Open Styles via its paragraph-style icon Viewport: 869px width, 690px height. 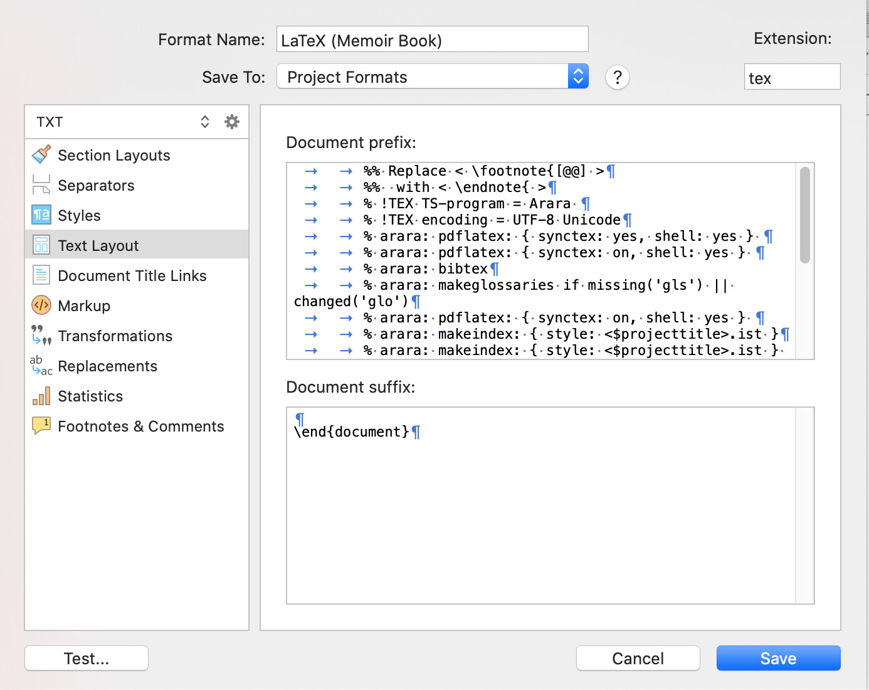[40, 215]
